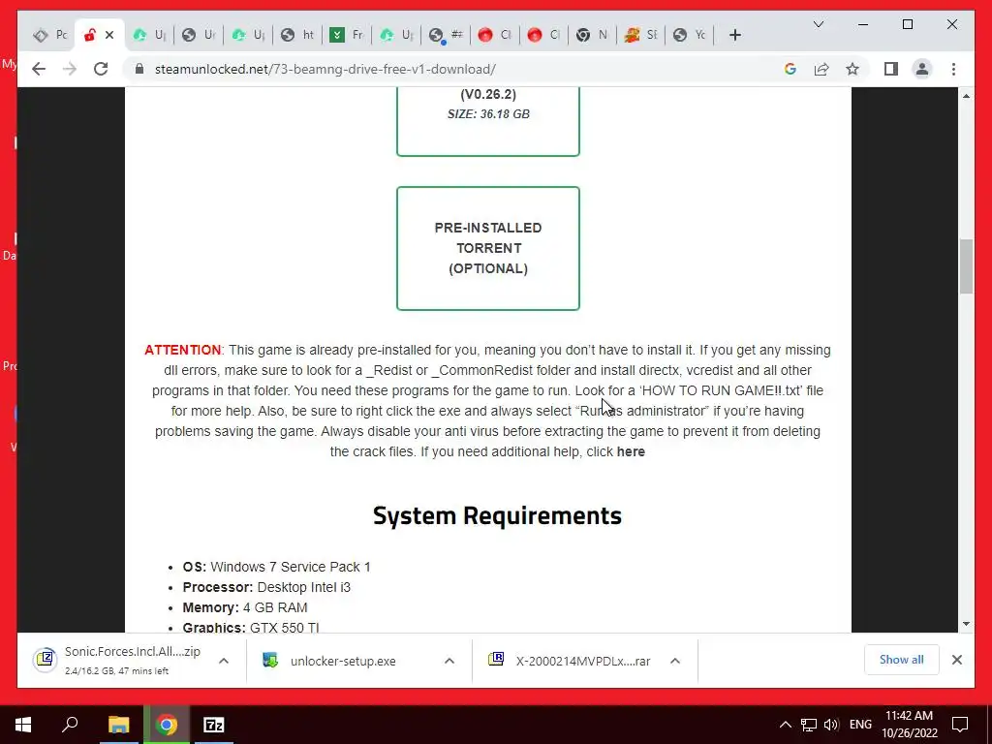Click the unlocker-setup.exe file icon
The width and height of the screenshot is (992, 744).
pyautogui.click(x=270, y=661)
